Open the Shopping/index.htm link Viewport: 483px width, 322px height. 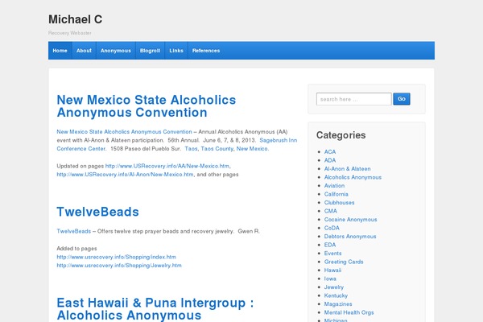(116, 257)
